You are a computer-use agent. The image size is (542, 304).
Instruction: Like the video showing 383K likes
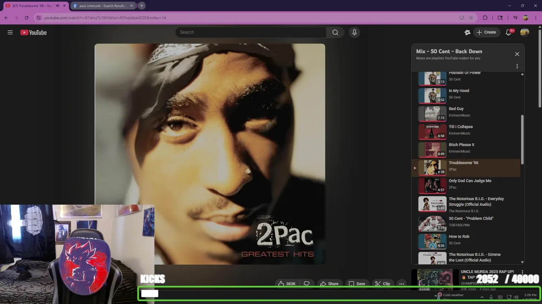287,284
